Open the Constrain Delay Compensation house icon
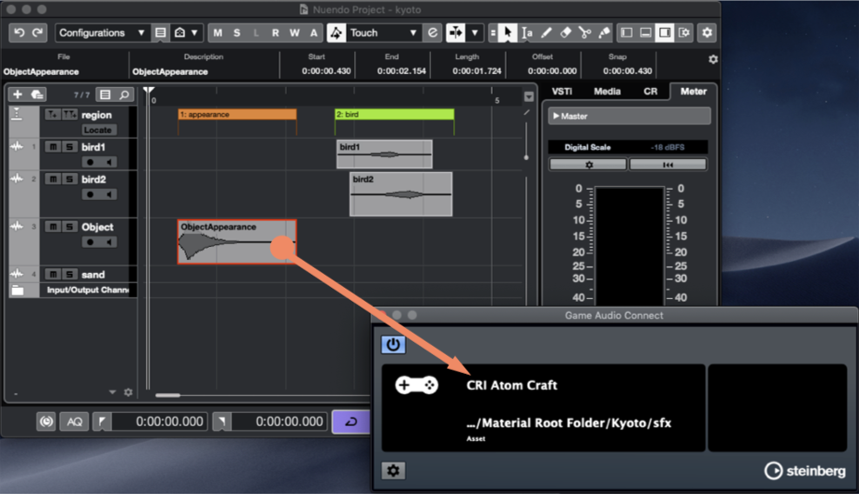Screen dimensions: 859x494 pyautogui.click(x=180, y=33)
